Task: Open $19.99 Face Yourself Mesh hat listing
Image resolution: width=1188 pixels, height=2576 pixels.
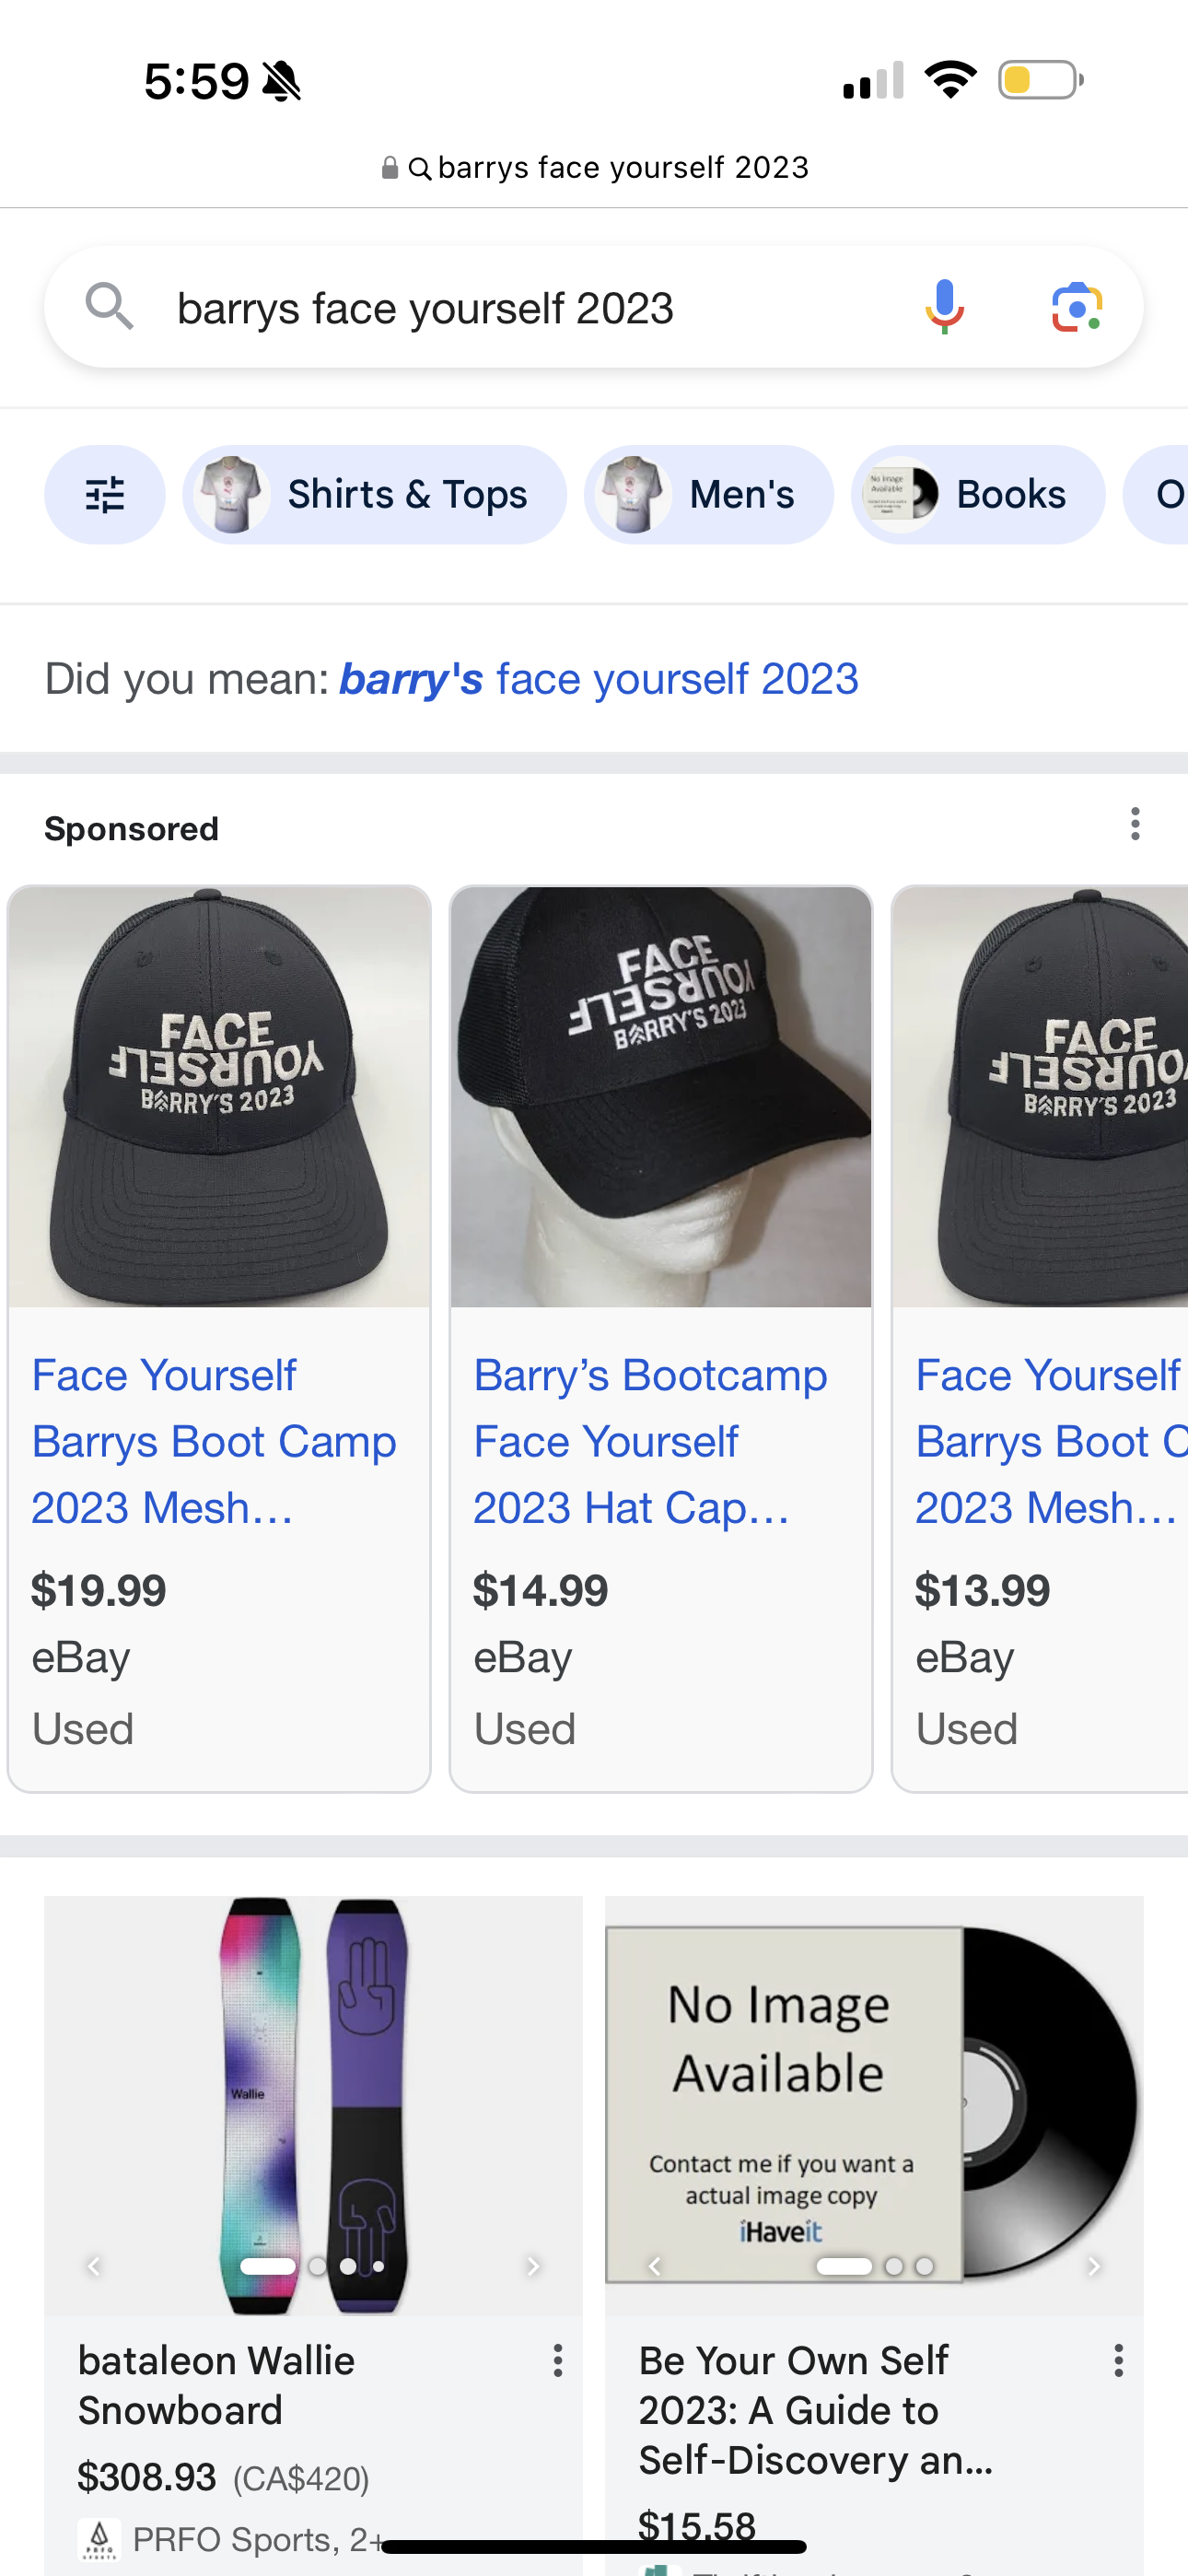Action: pyautogui.click(x=214, y=1441)
